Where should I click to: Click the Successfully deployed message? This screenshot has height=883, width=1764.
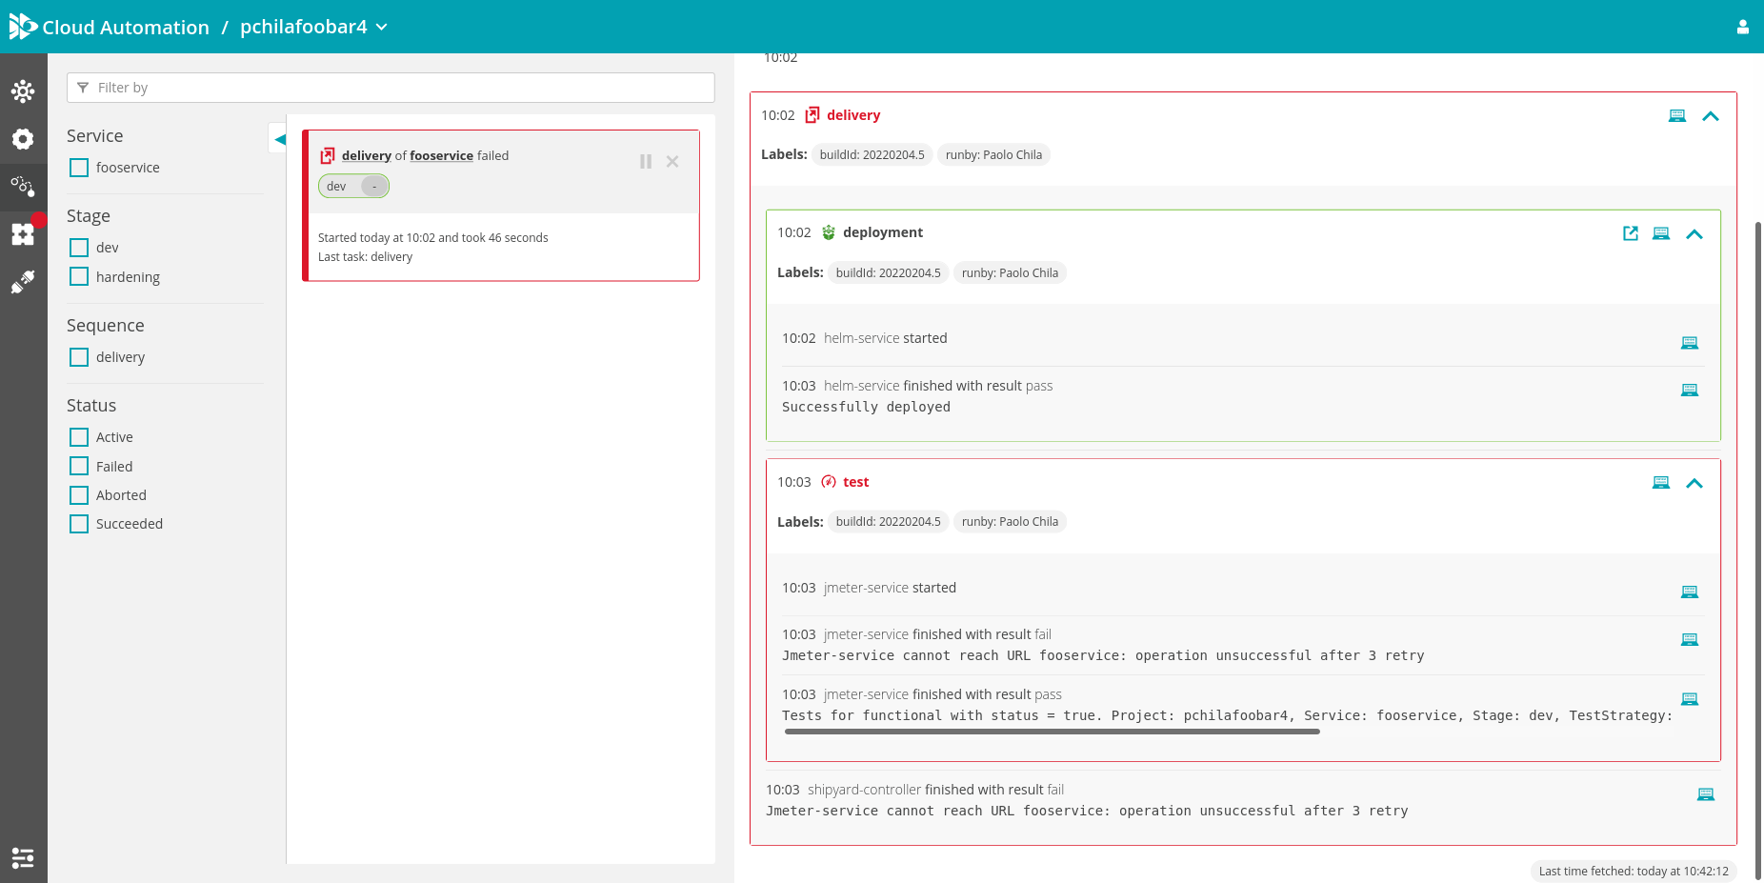pos(866,407)
